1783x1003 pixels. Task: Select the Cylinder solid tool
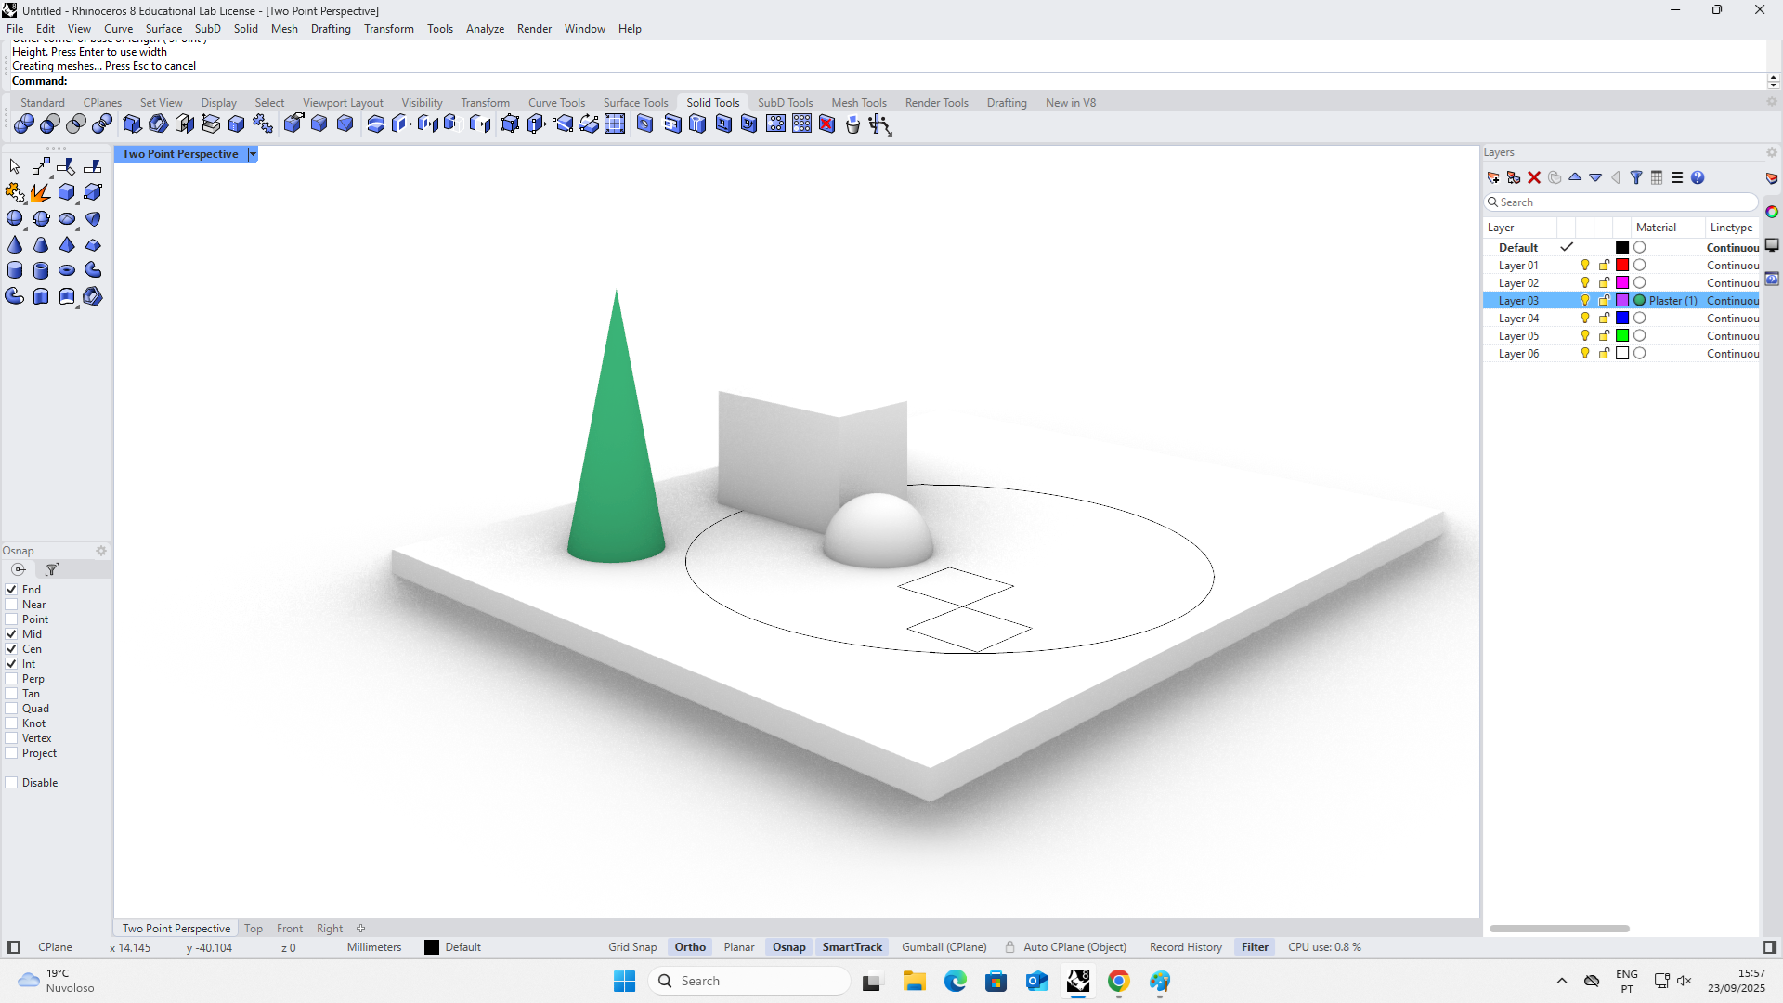[x=15, y=270]
